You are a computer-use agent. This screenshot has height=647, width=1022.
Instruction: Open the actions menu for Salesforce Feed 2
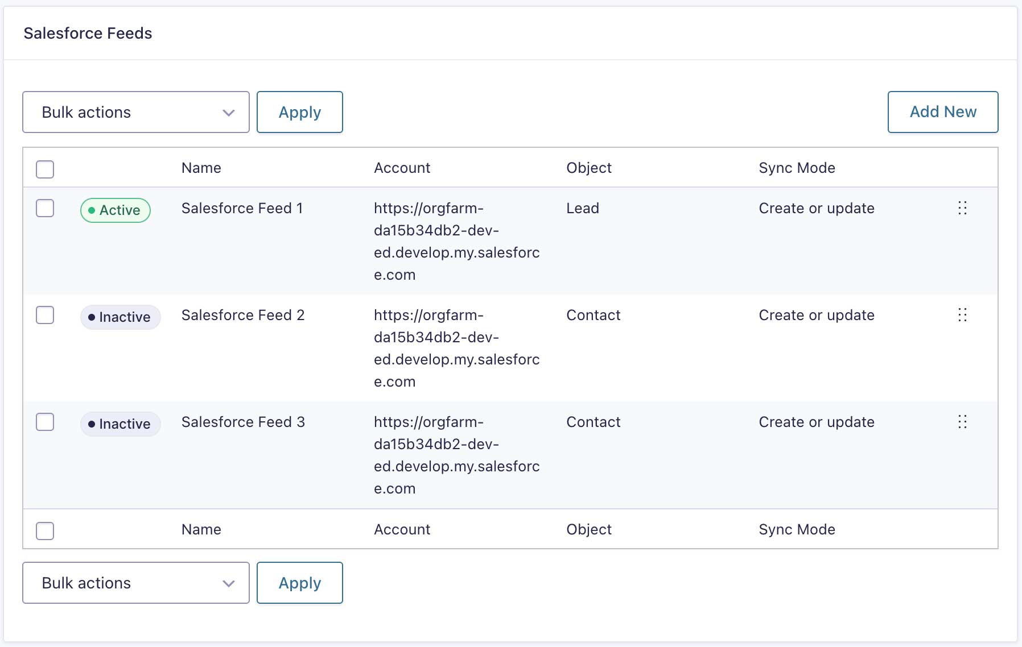962,315
